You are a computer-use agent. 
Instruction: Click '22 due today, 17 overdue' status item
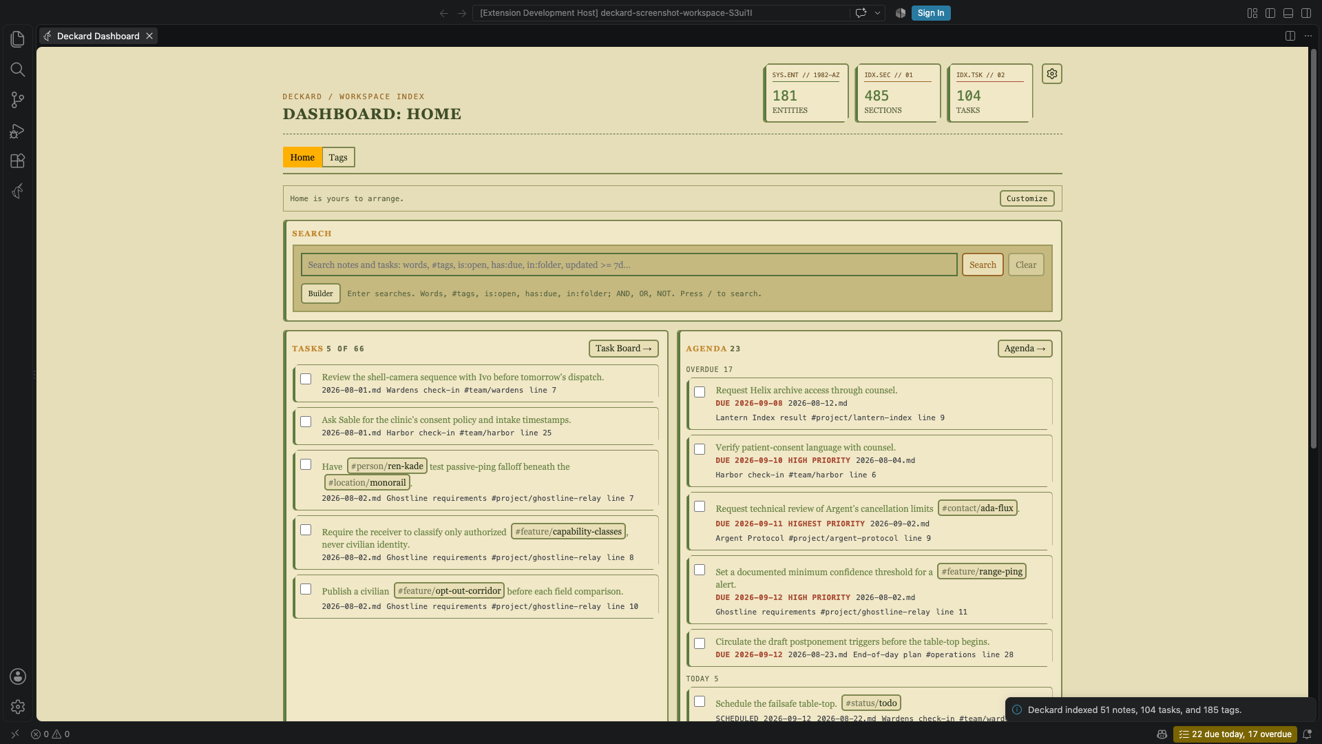(x=1235, y=734)
